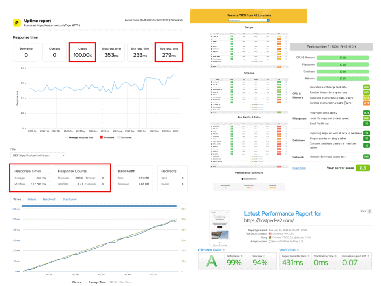Toggle the Downtime legend entry

tap(107, 137)
